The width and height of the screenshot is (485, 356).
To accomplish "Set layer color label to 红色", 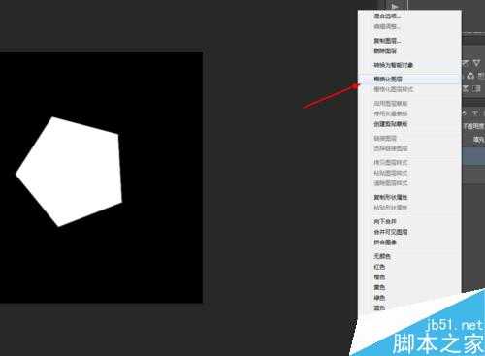I will coord(379,267).
